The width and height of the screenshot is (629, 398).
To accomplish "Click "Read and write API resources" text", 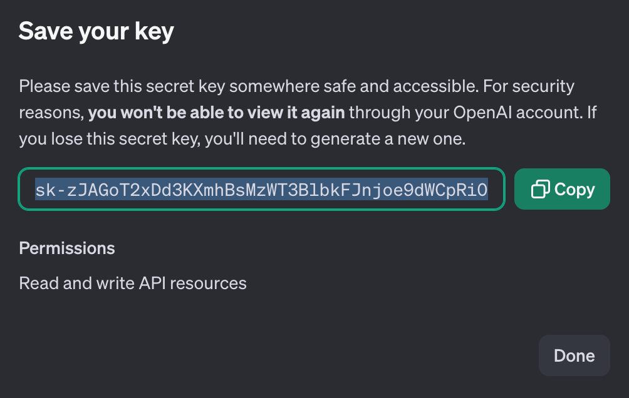I will click(x=133, y=283).
